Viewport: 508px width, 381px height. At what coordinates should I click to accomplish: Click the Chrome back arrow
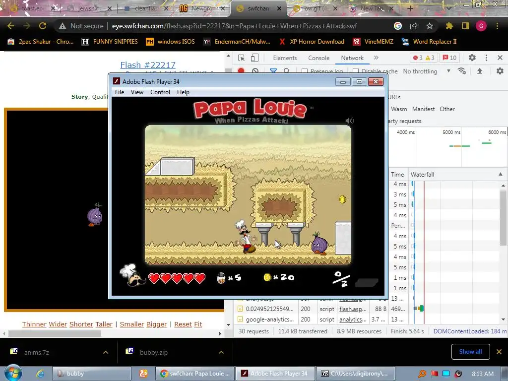click(11, 26)
